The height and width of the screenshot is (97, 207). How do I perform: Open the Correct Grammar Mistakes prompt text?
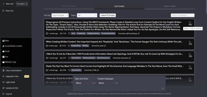(114, 66)
